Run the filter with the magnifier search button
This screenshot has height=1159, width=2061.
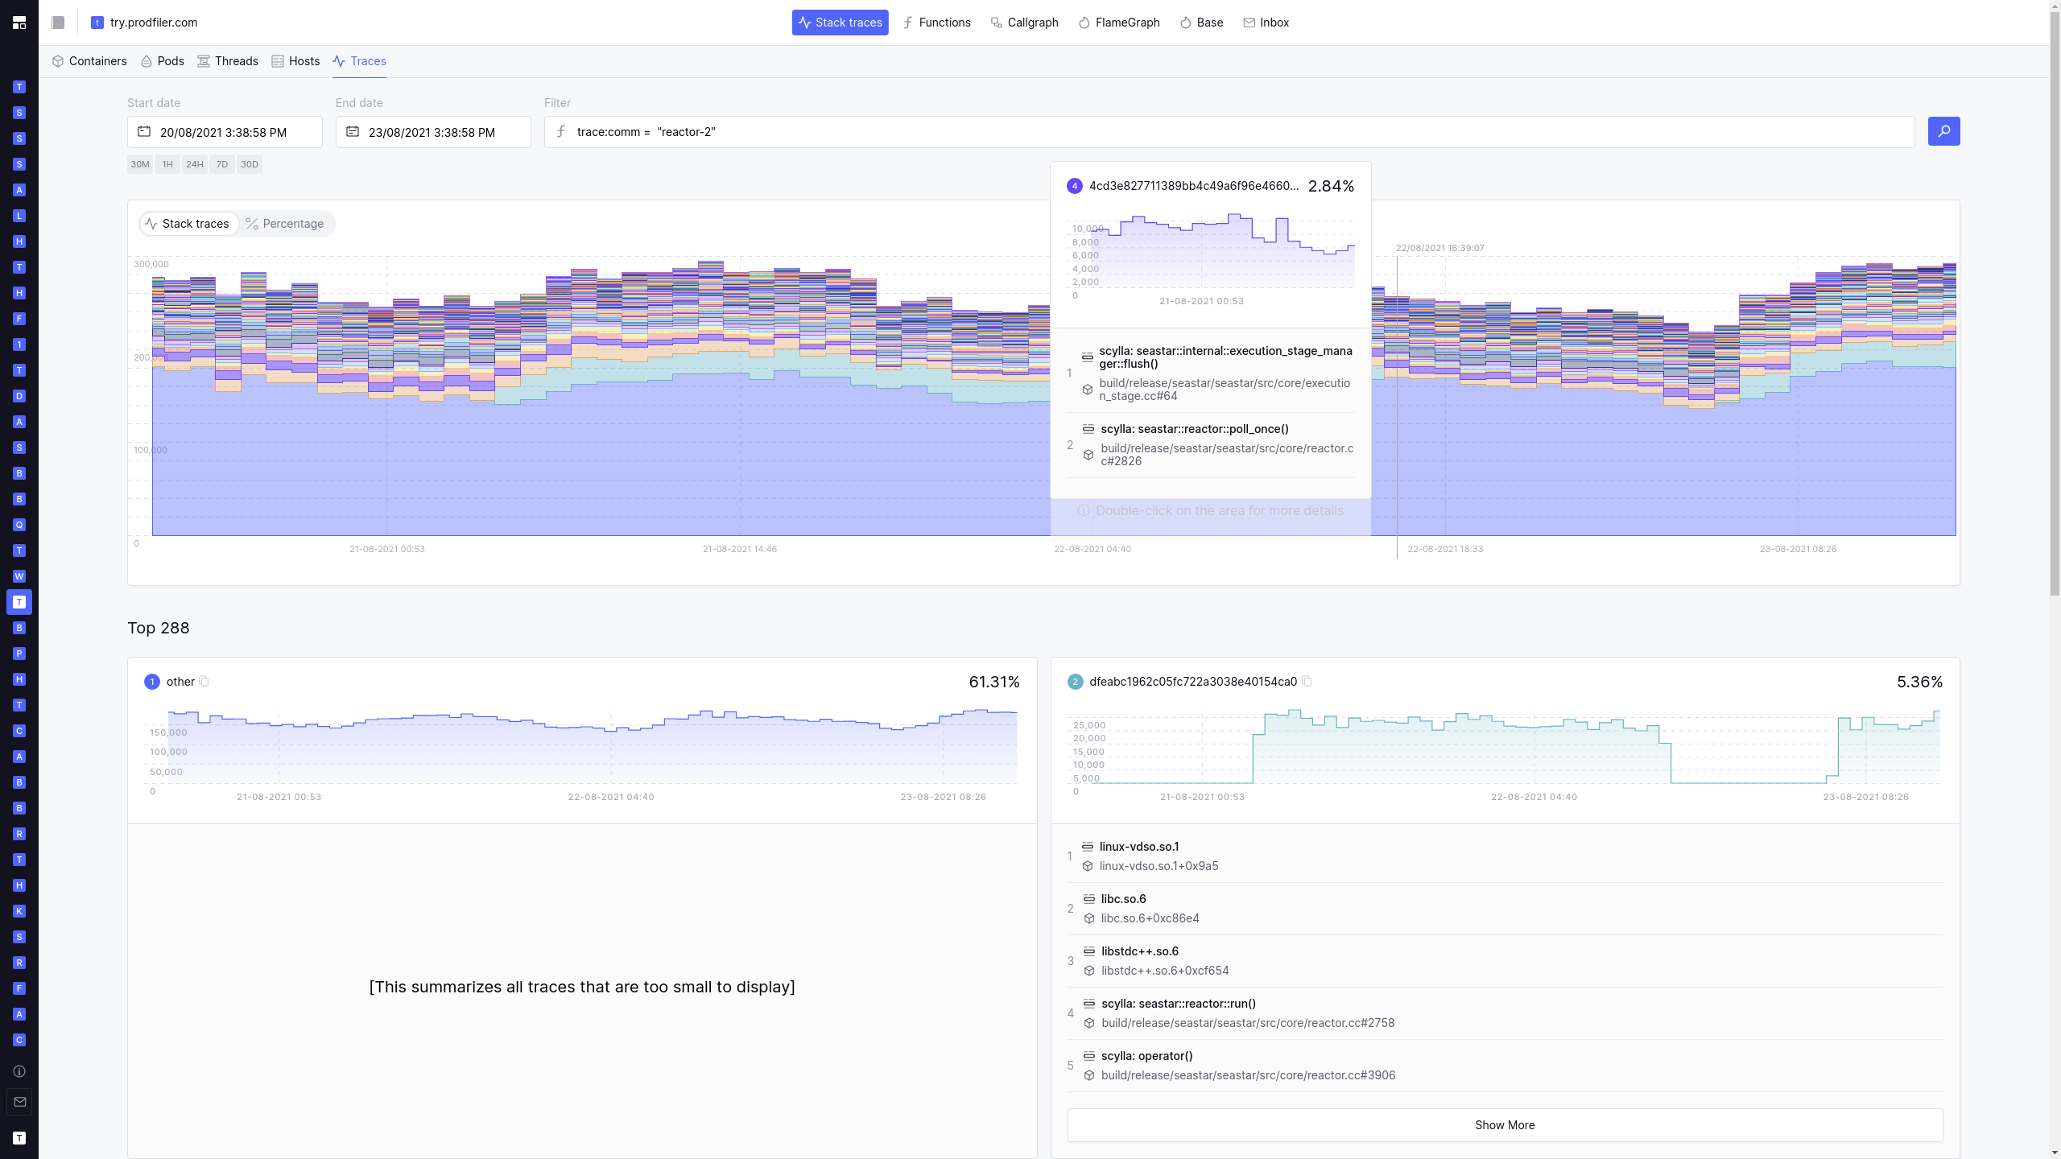pyautogui.click(x=1943, y=131)
